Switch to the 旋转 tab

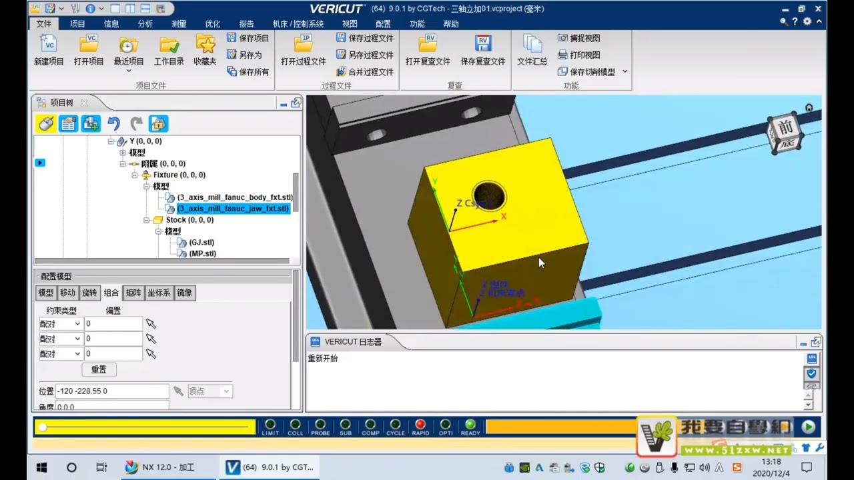[89, 293]
